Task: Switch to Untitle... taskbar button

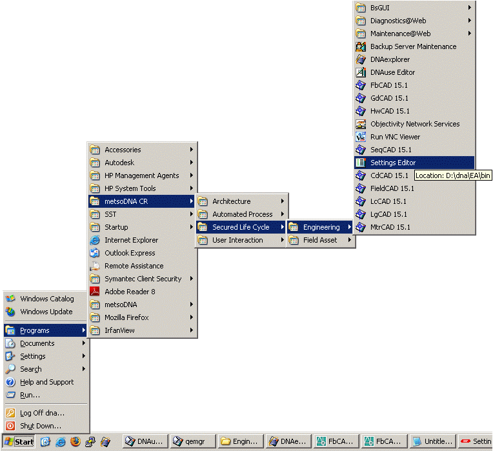Action: click(x=432, y=441)
